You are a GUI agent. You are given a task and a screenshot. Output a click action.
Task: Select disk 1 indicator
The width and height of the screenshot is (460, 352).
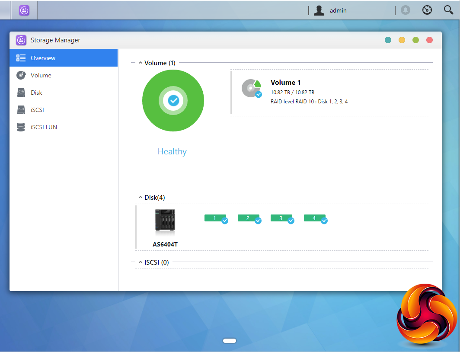click(216, 219)
